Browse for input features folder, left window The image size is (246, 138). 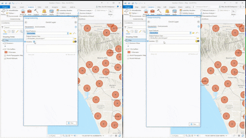tap(70, 33)
